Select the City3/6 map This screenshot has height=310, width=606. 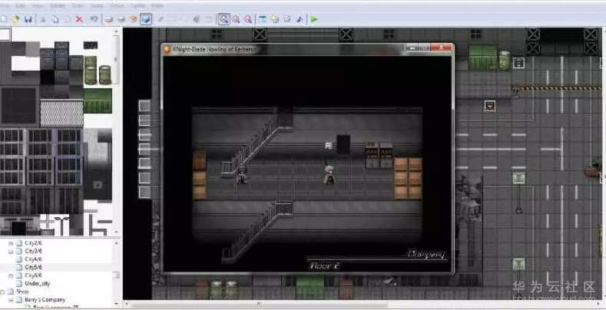[x=33, y=252]
